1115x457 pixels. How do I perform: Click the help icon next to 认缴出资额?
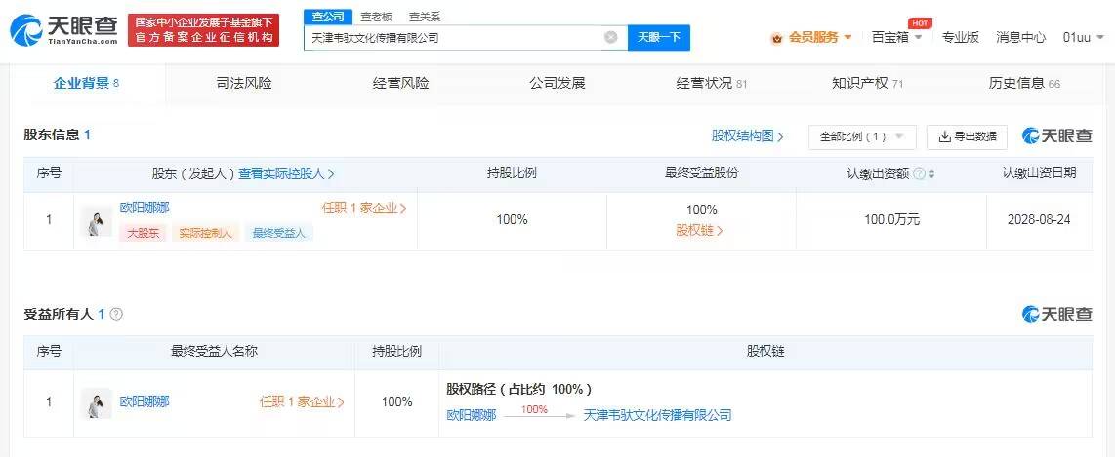pos(918,173)
